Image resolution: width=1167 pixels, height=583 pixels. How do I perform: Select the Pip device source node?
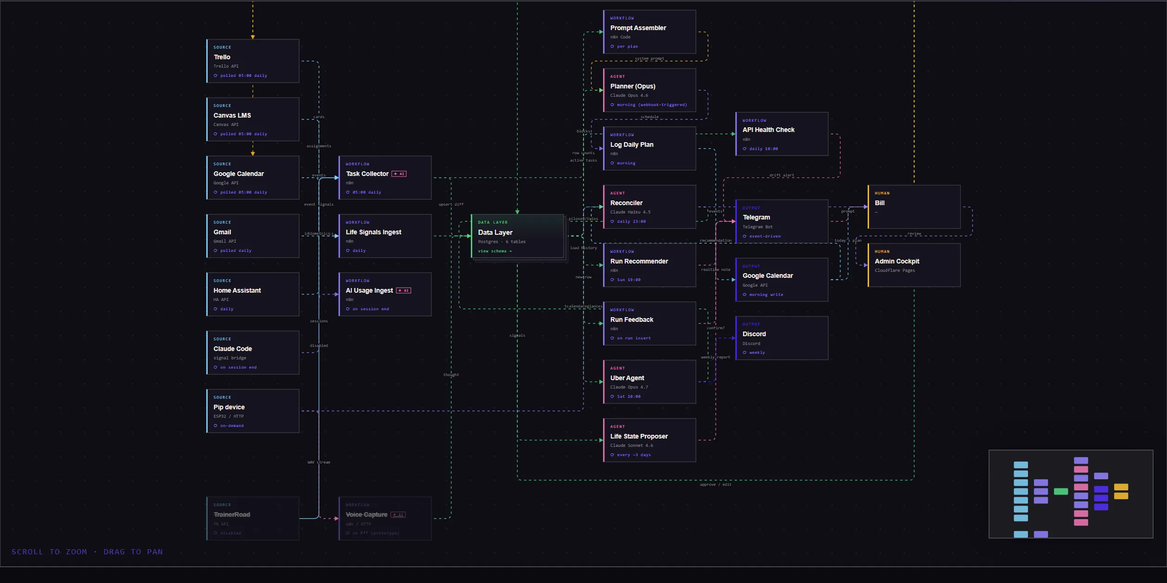pos(253,411)
